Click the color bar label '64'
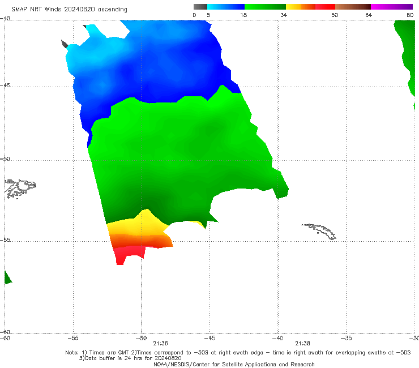The image size is (419, 368). coord(369,15)
